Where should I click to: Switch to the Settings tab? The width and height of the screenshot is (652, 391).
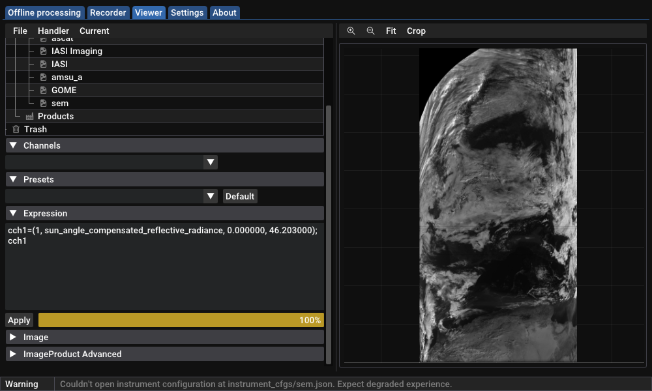[x=187, y=12]
